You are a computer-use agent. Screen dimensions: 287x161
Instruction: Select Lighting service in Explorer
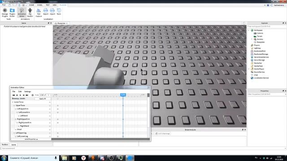click(257, 48)
